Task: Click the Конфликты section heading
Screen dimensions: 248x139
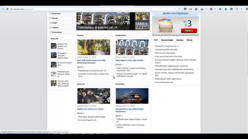Action: [121, 35]
